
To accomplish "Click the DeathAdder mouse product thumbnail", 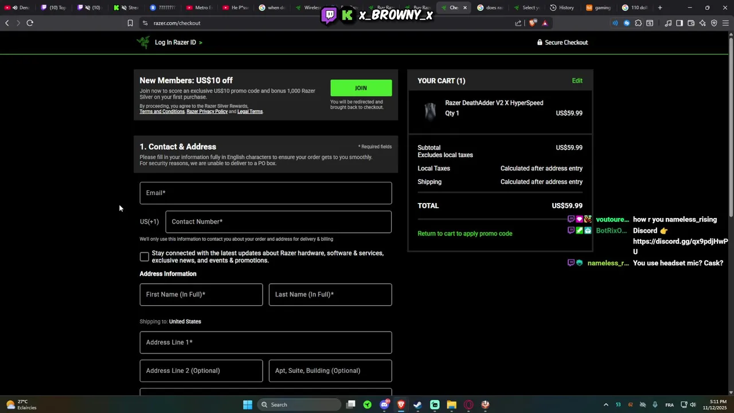I will (x=430, y=111).
